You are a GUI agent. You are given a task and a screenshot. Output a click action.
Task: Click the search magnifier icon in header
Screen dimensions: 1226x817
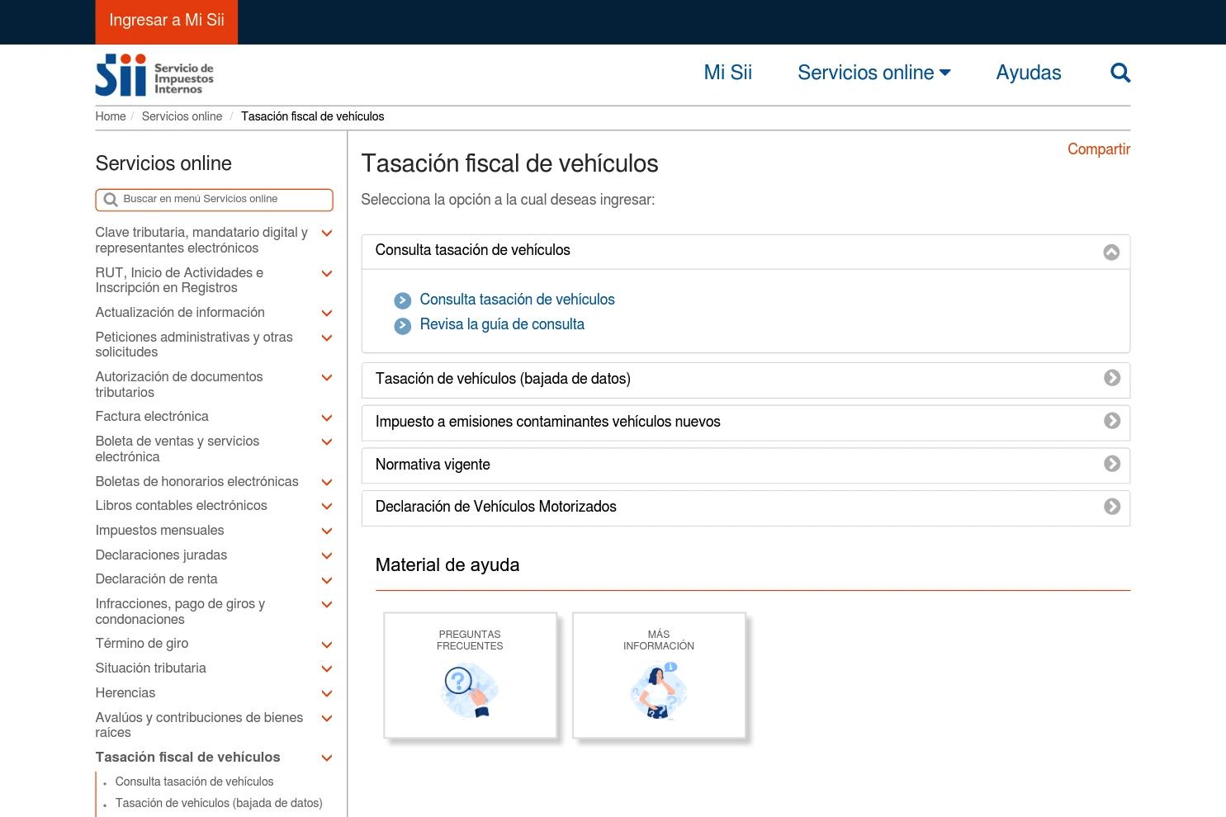1120,73
